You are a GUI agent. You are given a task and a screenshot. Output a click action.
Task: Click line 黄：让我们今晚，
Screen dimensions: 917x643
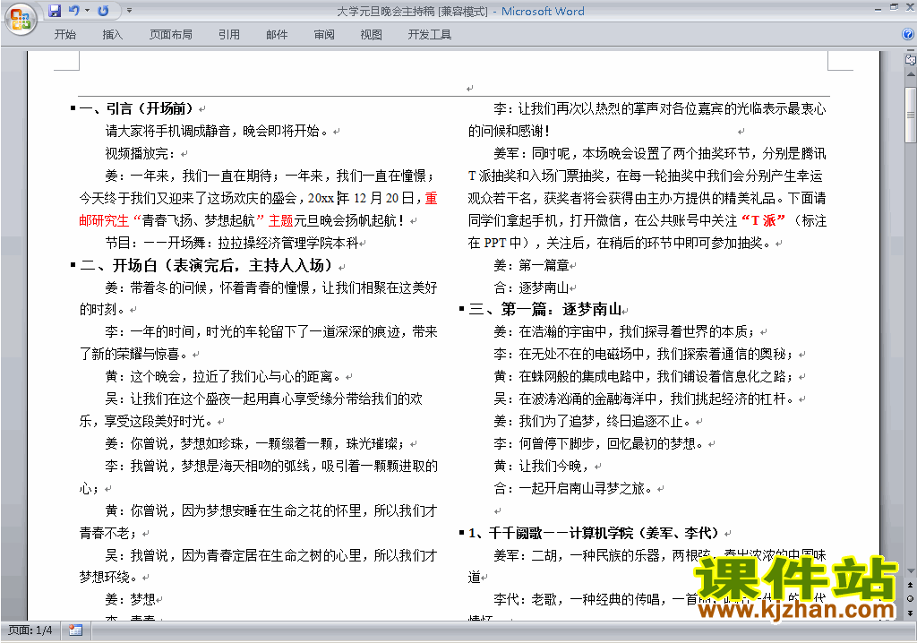(542, 466)
